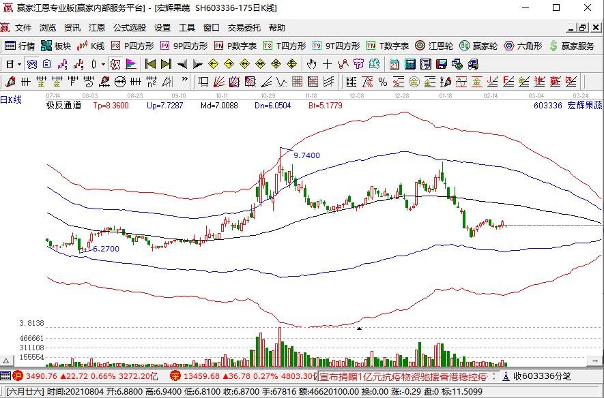Open the P四方形 tool
604x398 pixels.
132,46
